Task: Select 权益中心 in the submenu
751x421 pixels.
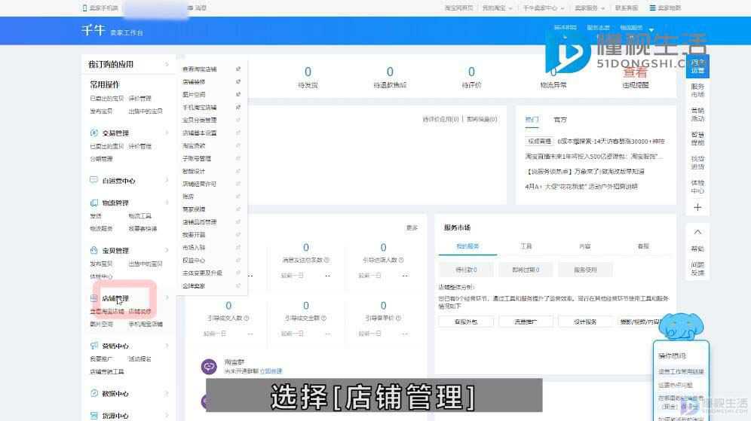Action: 194,261
